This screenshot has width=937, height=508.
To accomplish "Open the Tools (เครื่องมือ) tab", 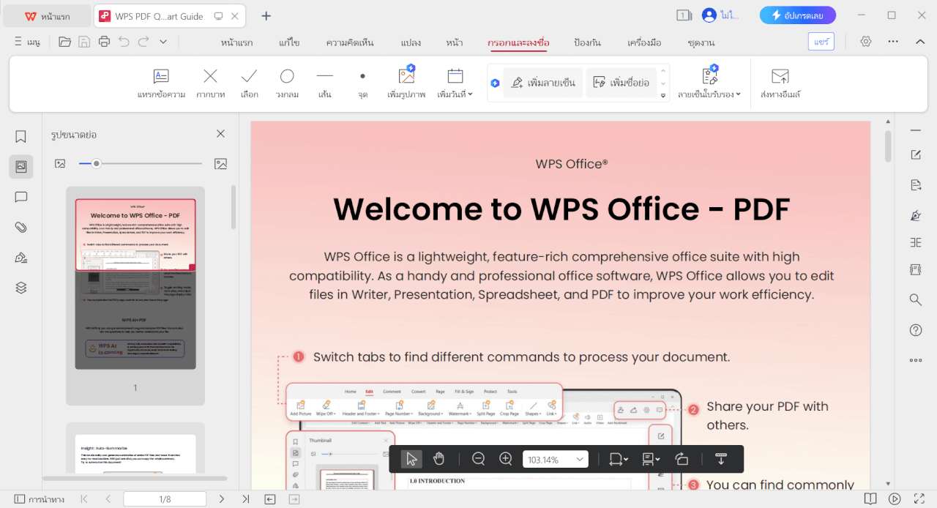I will pyautogui.click(x=645, y=42).
